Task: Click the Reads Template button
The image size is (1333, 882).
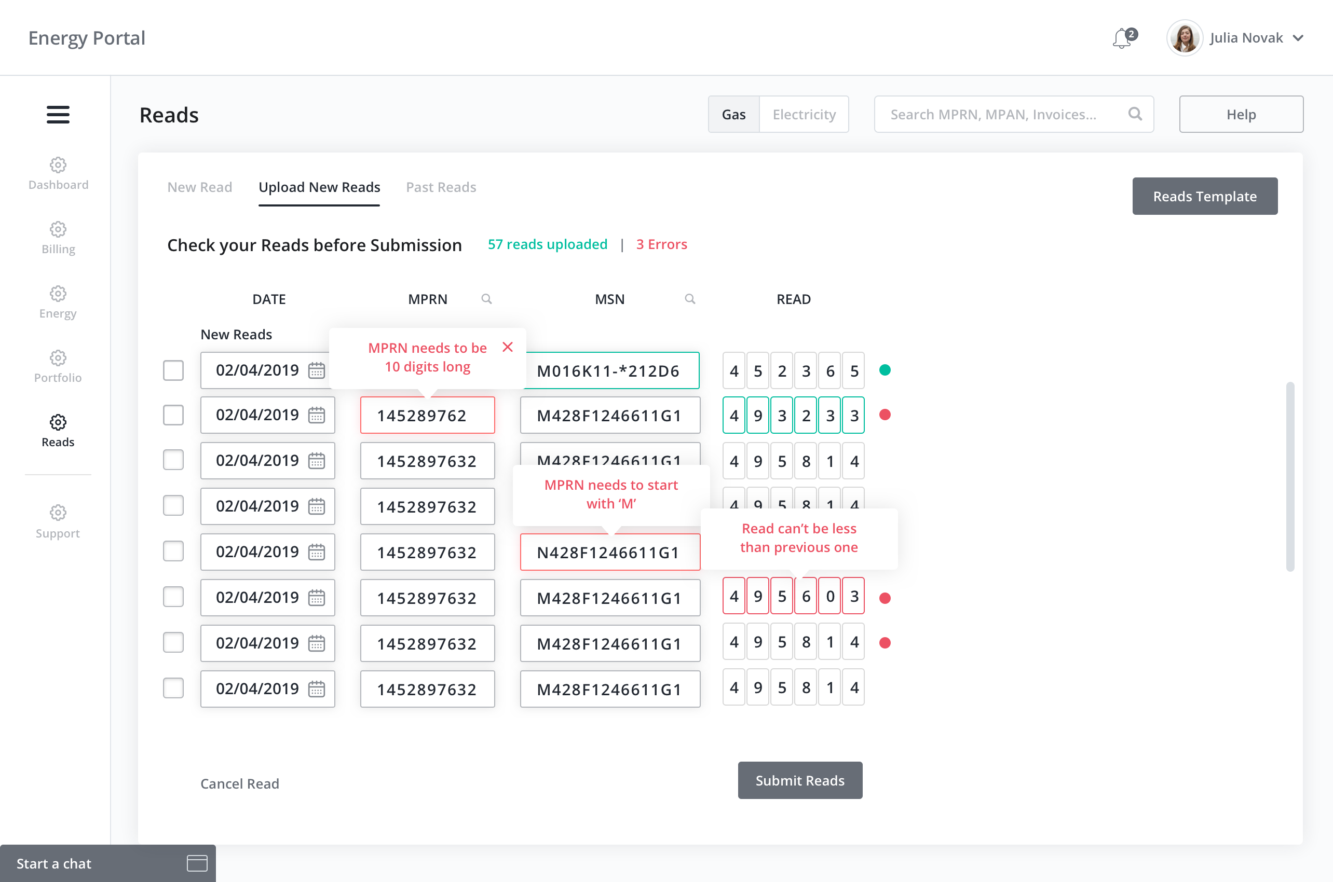Action: point(1204,196)
